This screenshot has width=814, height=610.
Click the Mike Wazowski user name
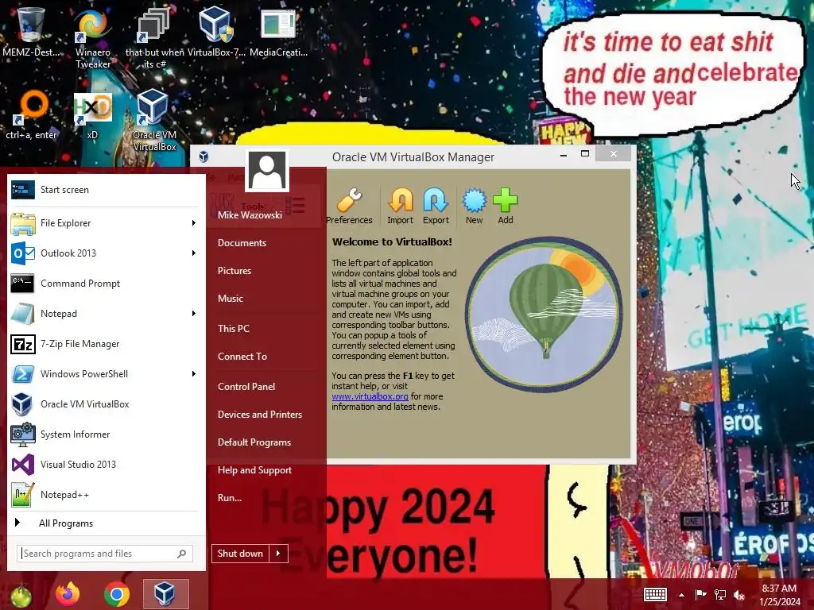[250, 214]
